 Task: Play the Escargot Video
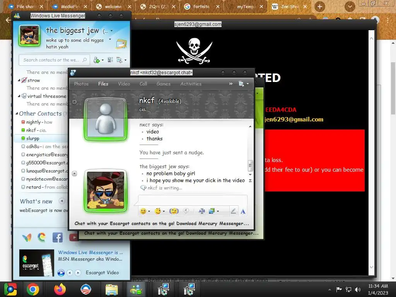click(x=61, y=273)
